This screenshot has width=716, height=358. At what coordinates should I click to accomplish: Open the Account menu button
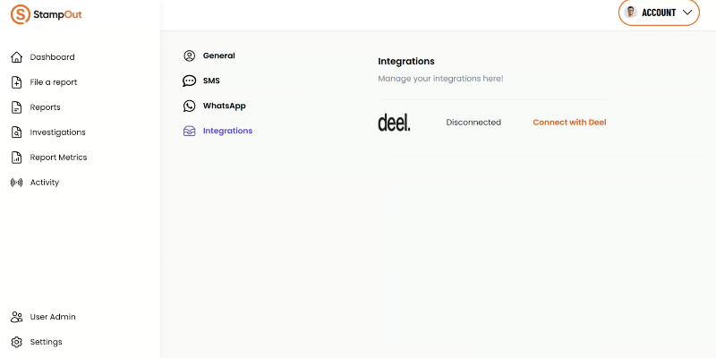point(659,13)
